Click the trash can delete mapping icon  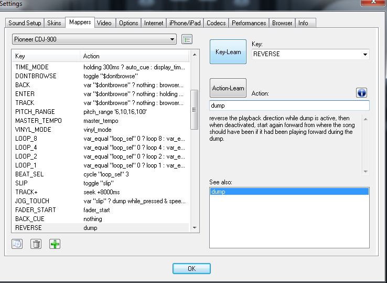coord(36,244)
